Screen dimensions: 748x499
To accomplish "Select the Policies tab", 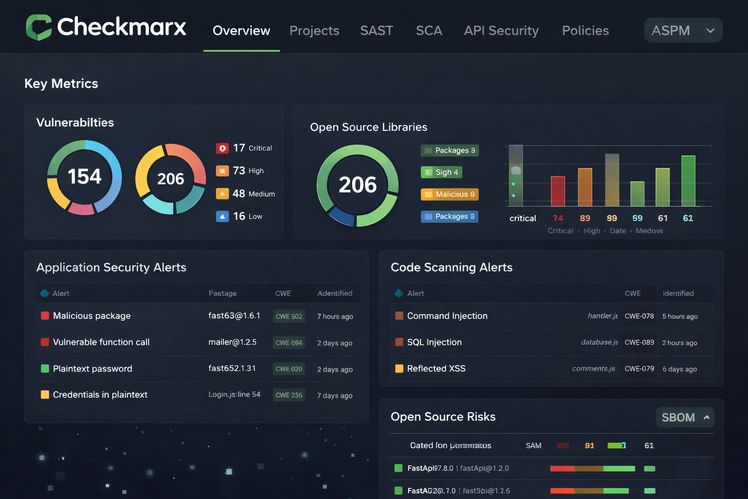I will coord(585,31).
